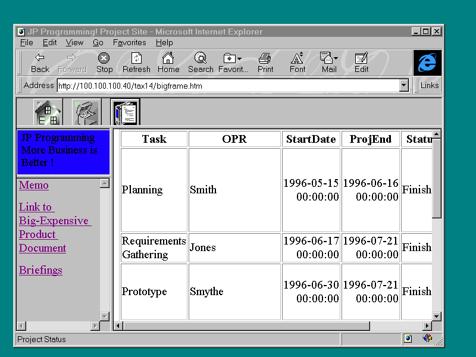476x357 pixels.
Task: Open the View menu
Action: [x=74, y=43]
